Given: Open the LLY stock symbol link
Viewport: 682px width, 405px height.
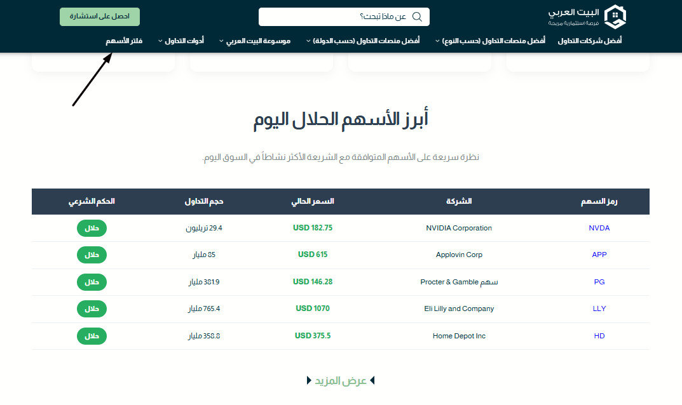Looking at the screenshot, I should pyautogui.click(x=599, y=309).
